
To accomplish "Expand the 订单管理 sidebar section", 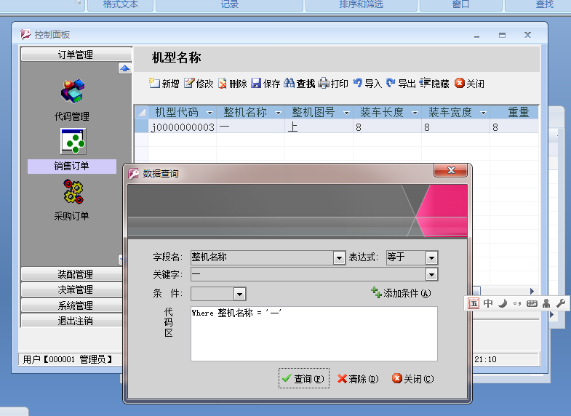I will [x=76, y=55].
